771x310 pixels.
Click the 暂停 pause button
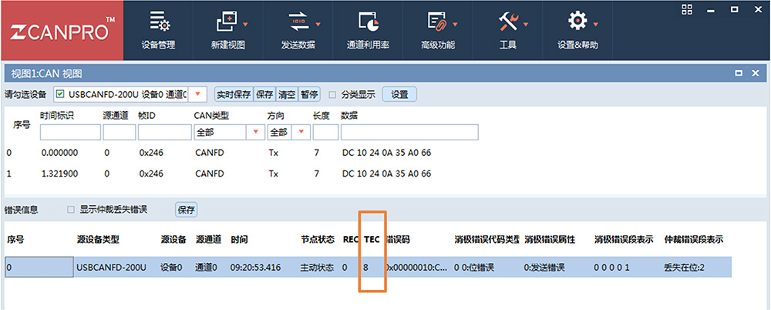click(x=309, y=94)
